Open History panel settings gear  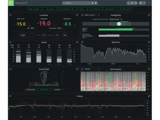point(10,96)
